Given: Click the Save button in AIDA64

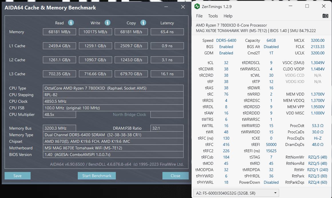Looking at the screenshot, I should (x=17, y=176).
